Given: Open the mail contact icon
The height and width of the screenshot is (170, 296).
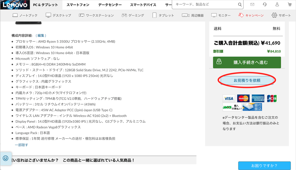Looking at the screenshot, I should pyautogui.click(x=252, y=5).
